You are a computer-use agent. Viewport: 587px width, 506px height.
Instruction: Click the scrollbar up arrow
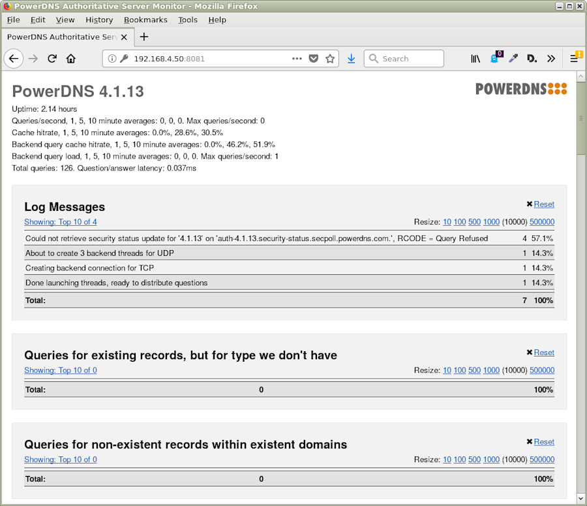pyautogui.click(x=580, y=76)
